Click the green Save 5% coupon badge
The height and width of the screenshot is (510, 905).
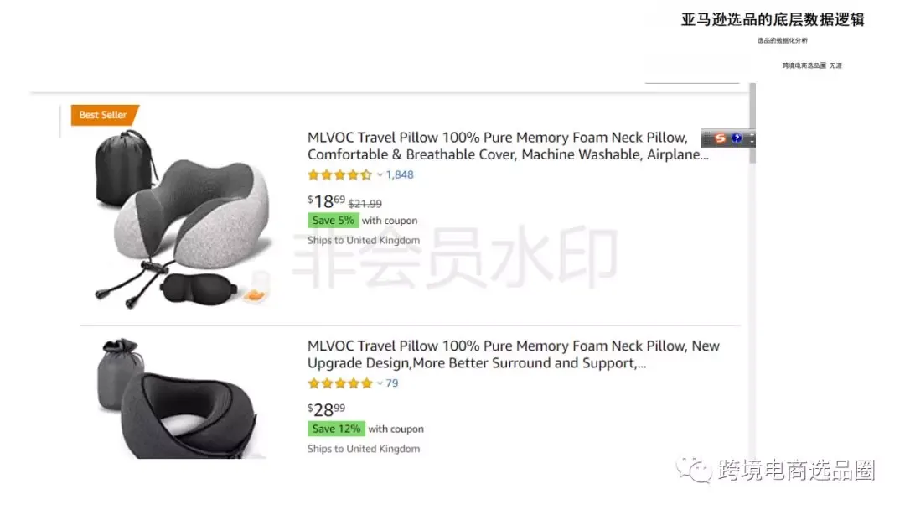333,220
